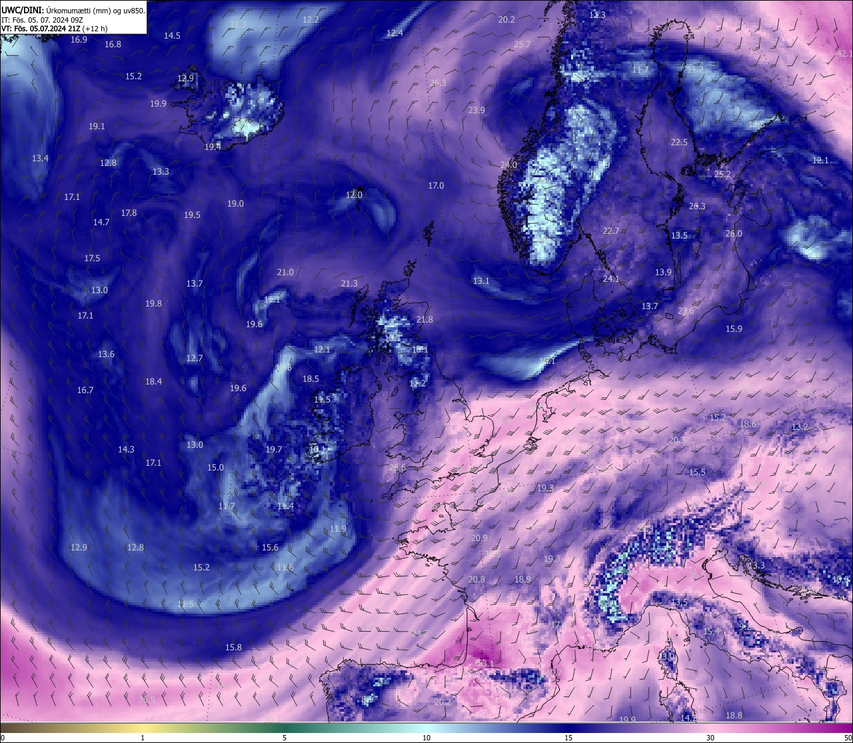Click the map value 22.5

(x=679, y=143)
